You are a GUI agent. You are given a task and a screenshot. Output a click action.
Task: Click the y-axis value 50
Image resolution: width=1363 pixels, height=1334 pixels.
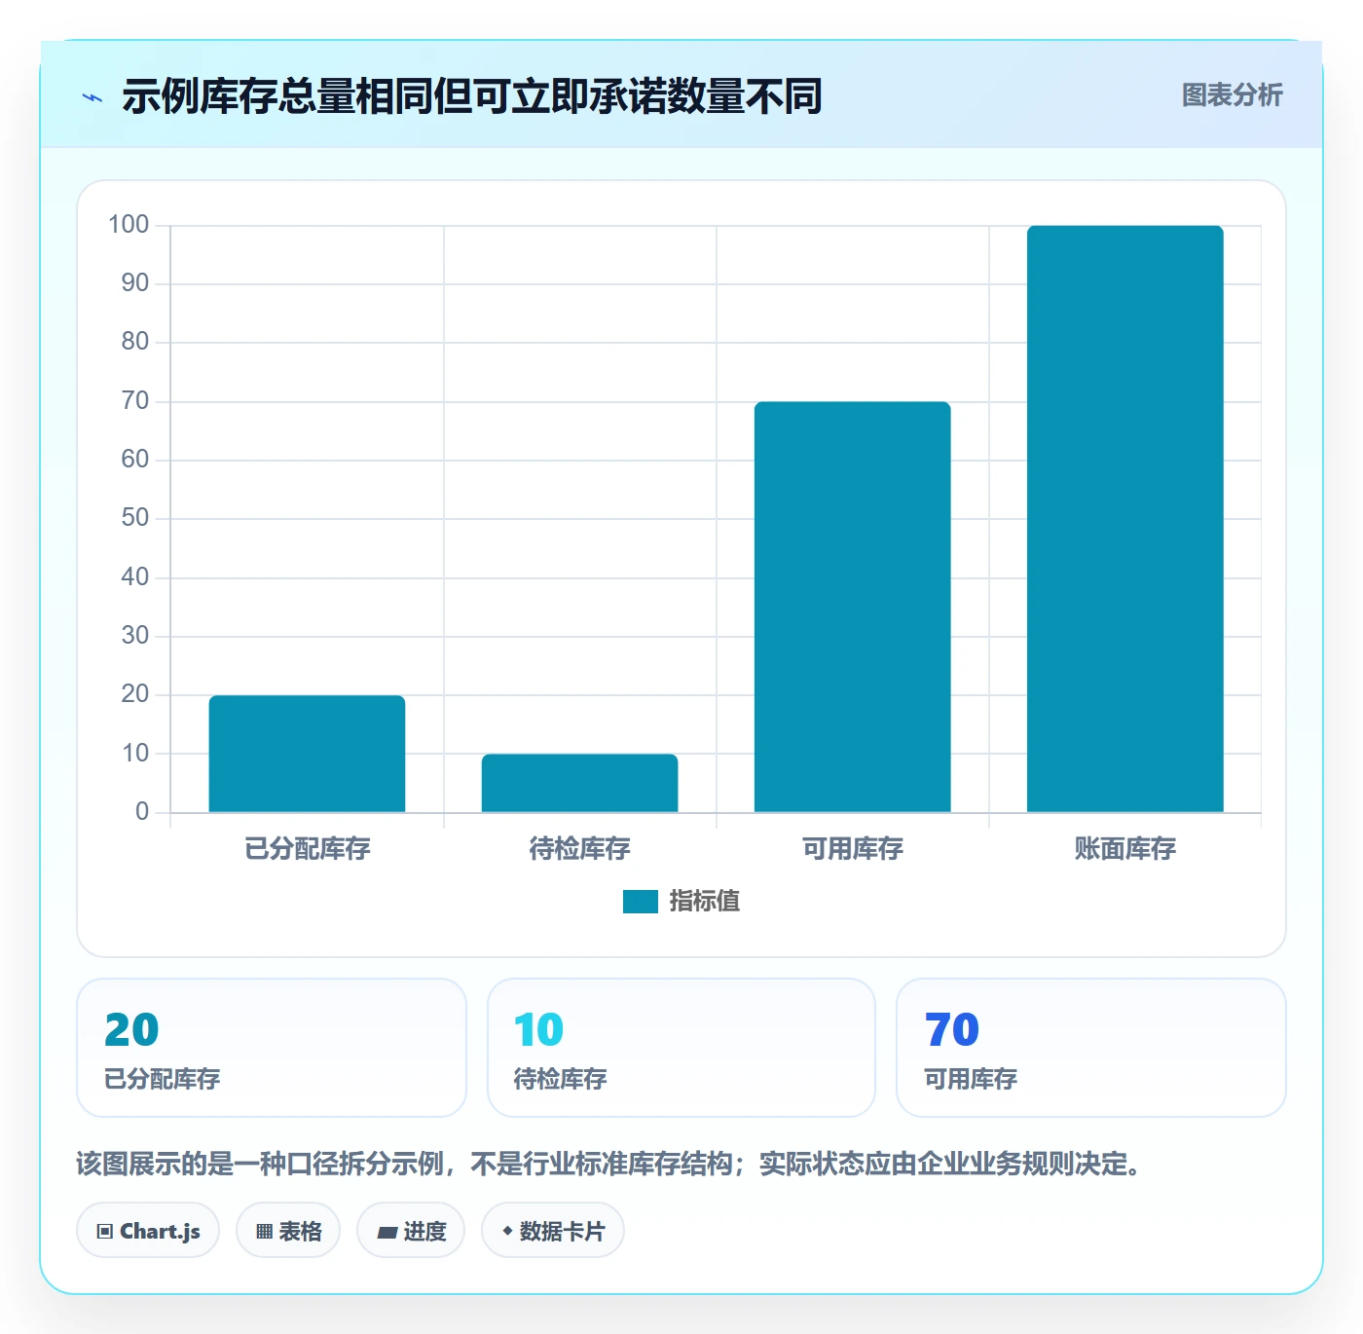[x=135, y=518]
